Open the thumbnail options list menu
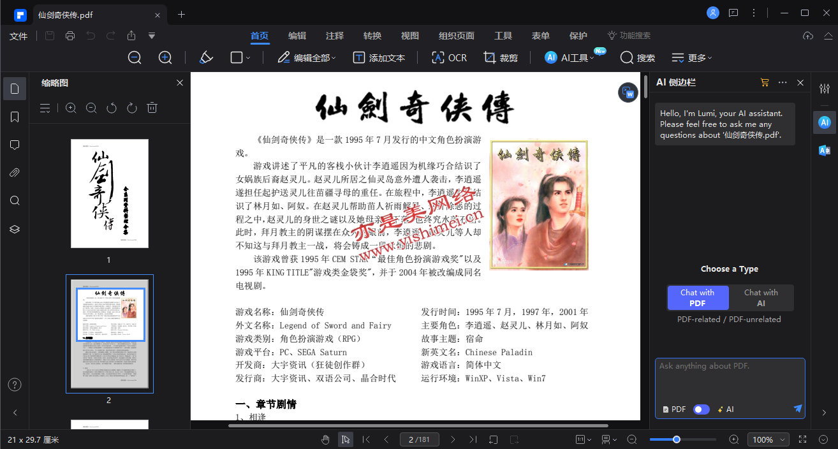The image size is (838, 449). pyautogui.click(x=45, y=108)
